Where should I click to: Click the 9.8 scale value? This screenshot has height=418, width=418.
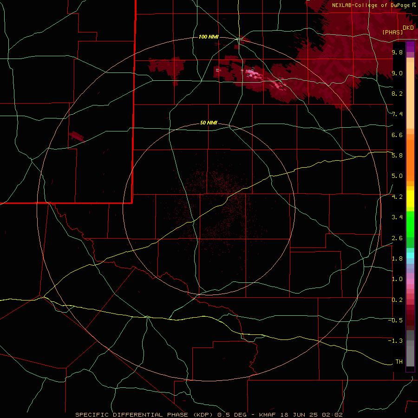(397, 52)
